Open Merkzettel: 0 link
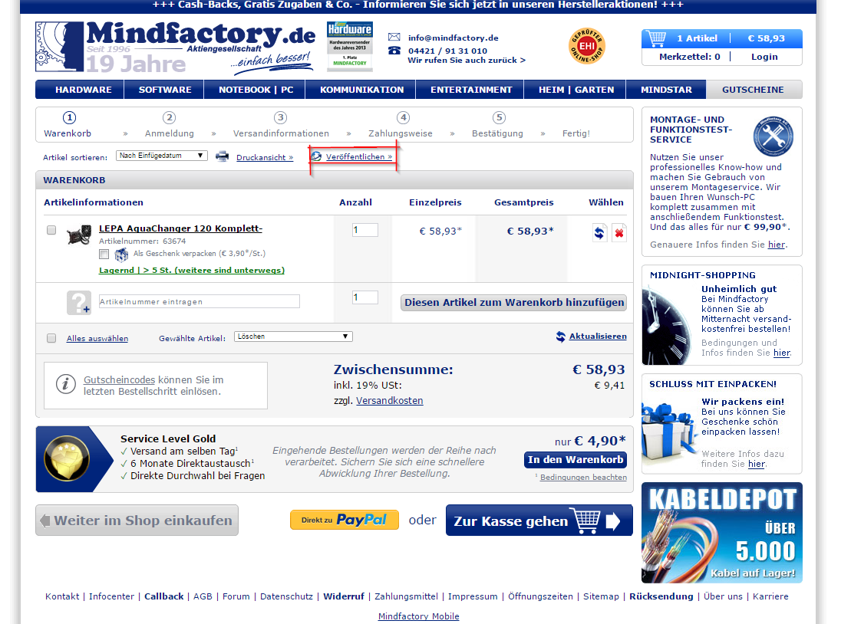 (x=689, y=57)
